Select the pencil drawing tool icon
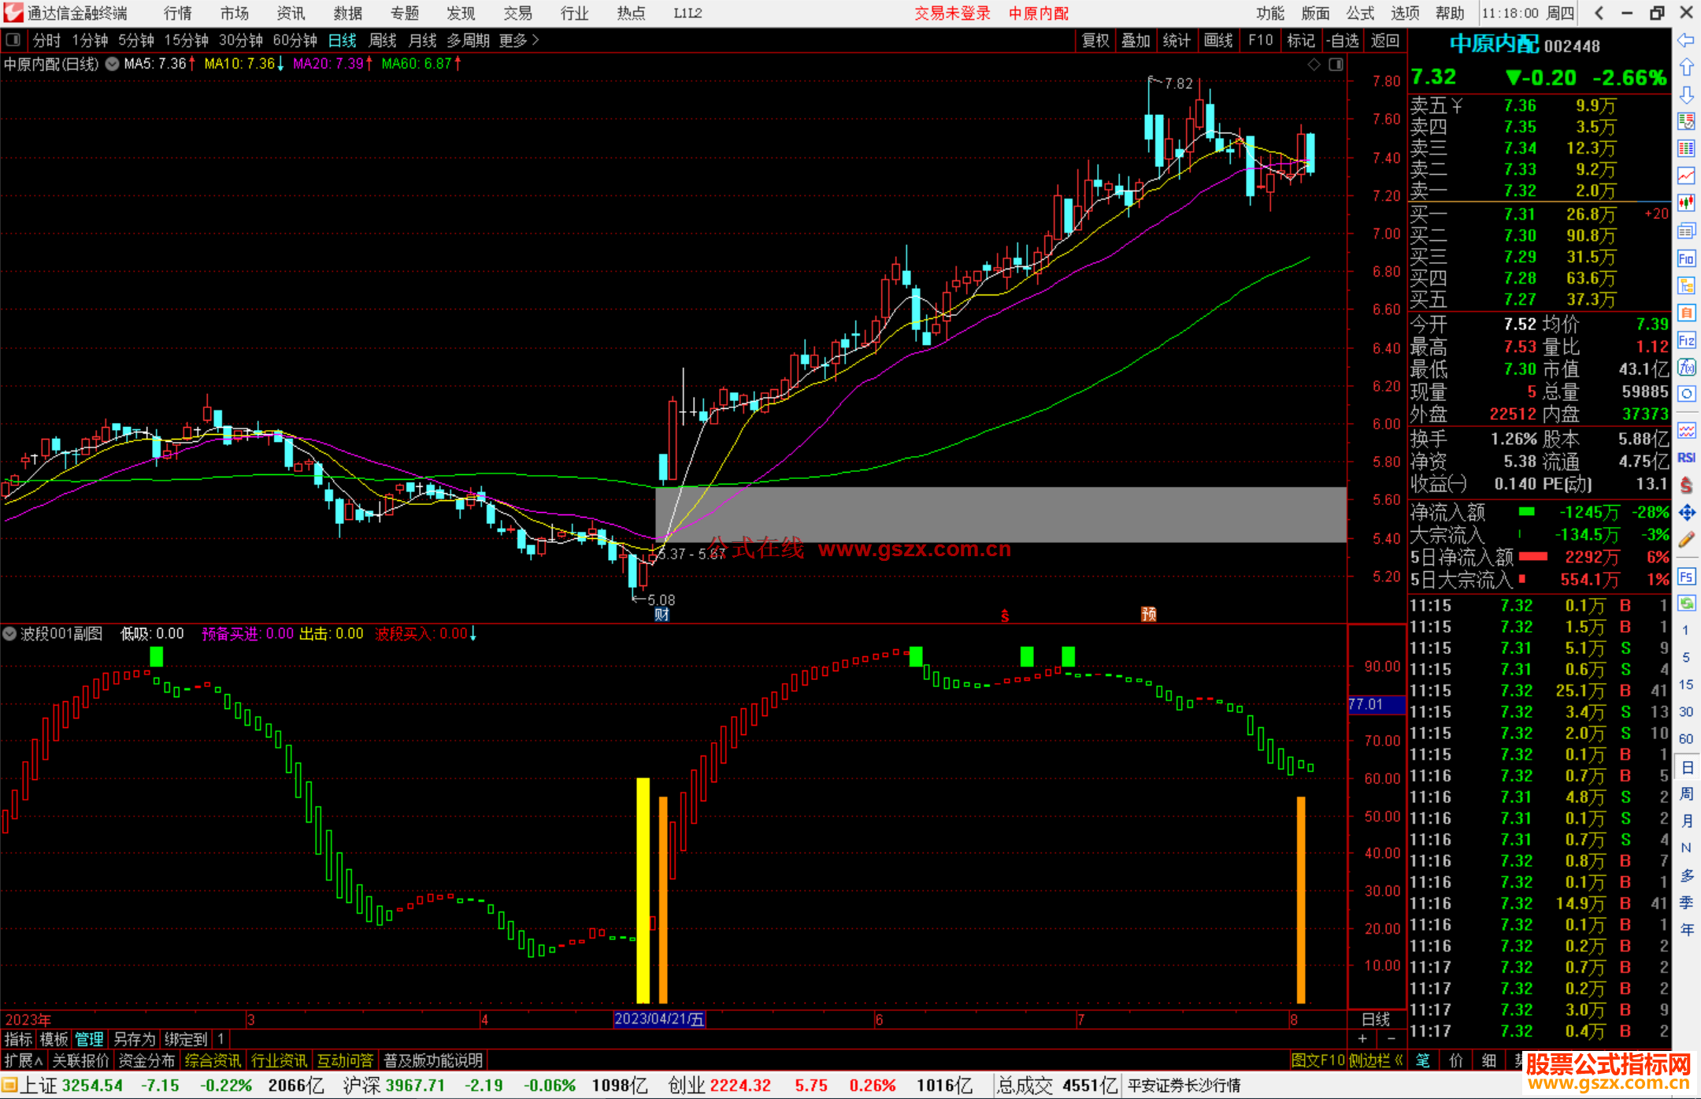 pos(1686,540)
